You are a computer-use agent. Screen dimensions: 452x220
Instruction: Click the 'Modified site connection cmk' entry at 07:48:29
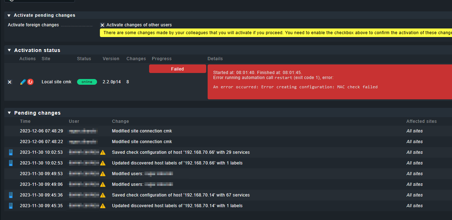pos(142,131)
